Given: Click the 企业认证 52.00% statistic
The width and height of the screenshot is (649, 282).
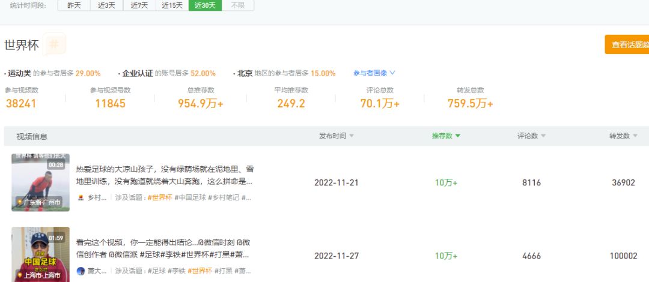Looking at the screenshot, I should (167, 73).
